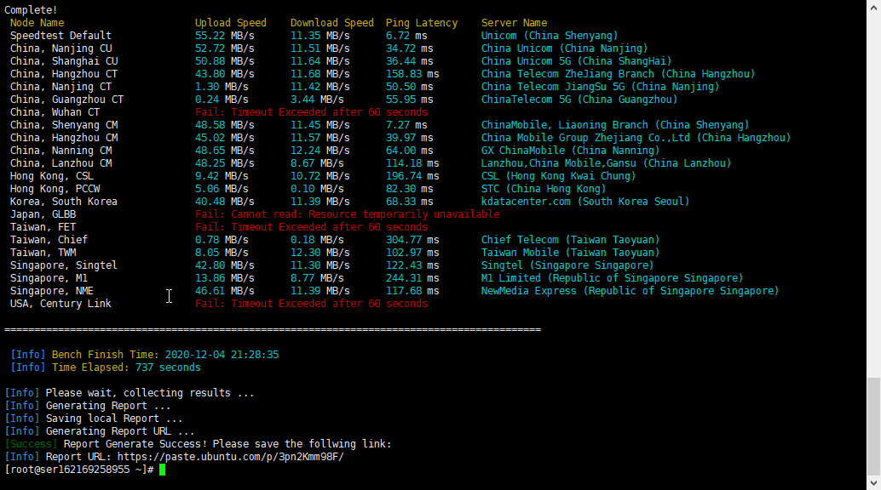Click 'ChinaTelecom 5G (China Guangzhou)' server name
881x490 pixels.
(579, 100)
